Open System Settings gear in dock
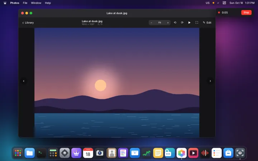The height and width of the screenshot is (161, 258). click(64, 153)
